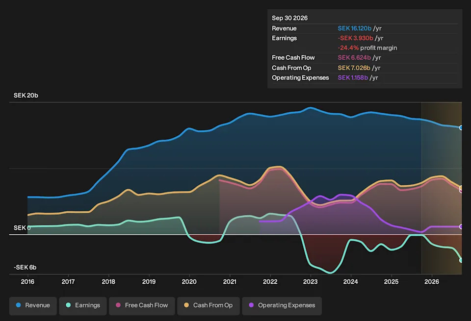Click the Operating Expenses line endpoint marker
Screen dimensions: 471x321
(461, 227)
